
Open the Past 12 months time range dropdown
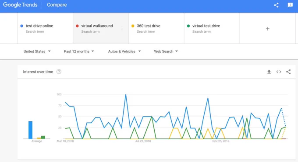click(x=79, y=52)
